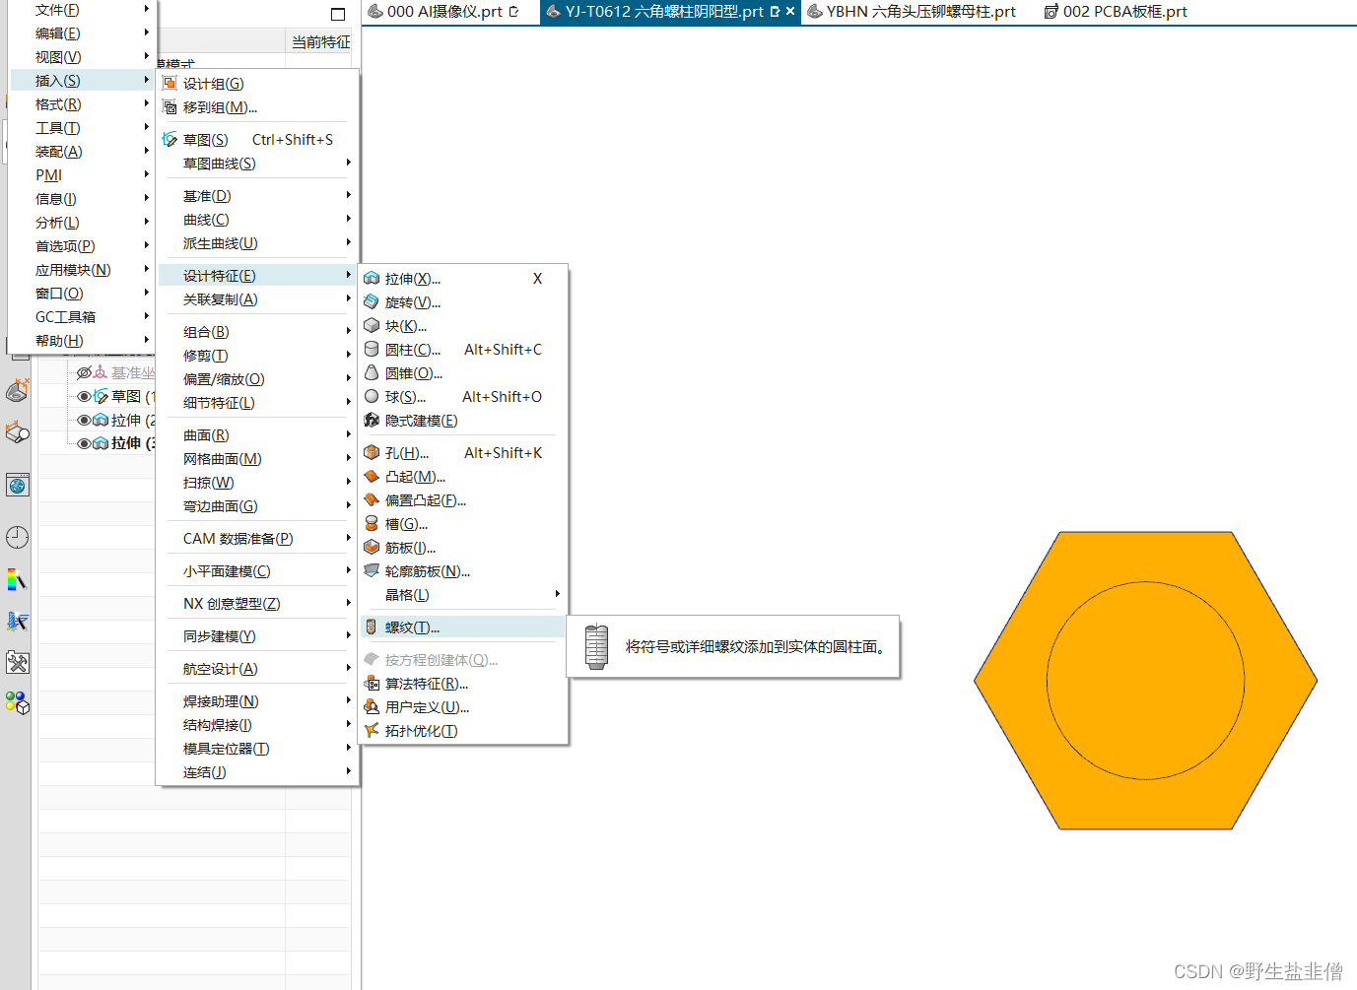Viewport: 1357px width, 990px height.
Task: Click the Offset Emboss (偏置凸起) icon
Action: (x=372, y=500)
